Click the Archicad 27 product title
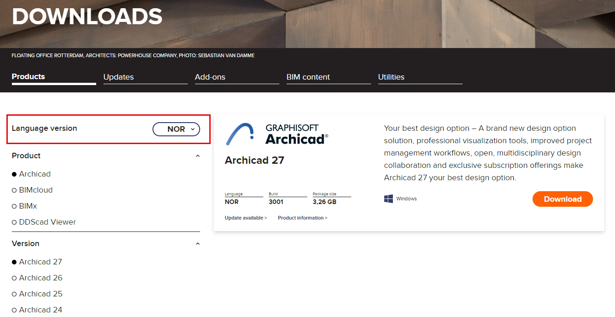 tap(255, 160)
